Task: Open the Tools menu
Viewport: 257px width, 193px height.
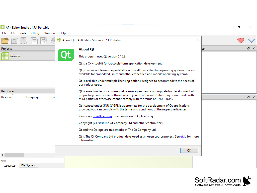Action: click(23, 33)
